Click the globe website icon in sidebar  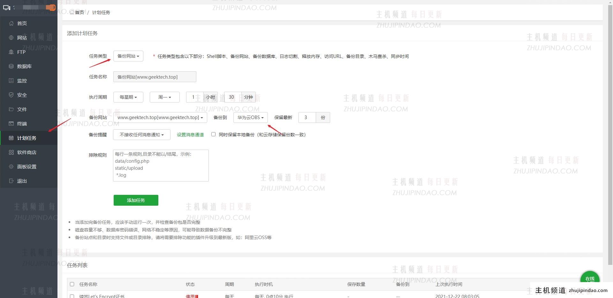11,38
